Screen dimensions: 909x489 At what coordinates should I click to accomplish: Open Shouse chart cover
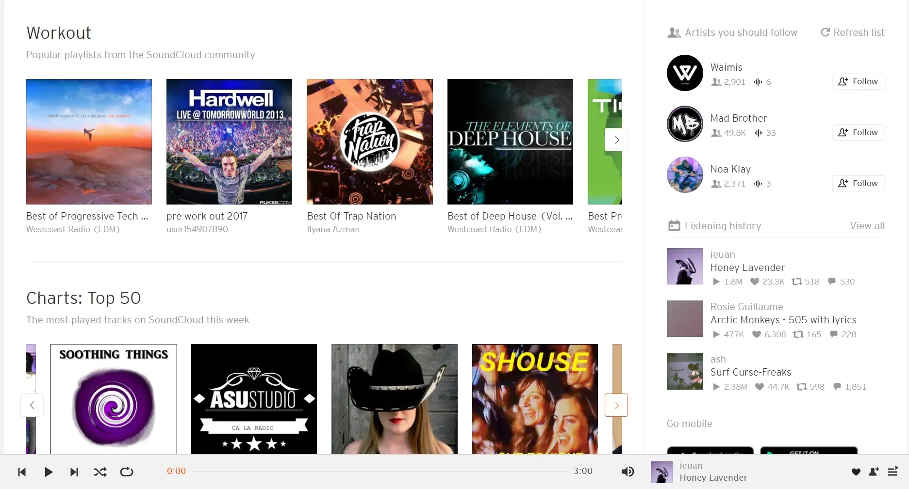pyautogui.click(x=535, y=399)
